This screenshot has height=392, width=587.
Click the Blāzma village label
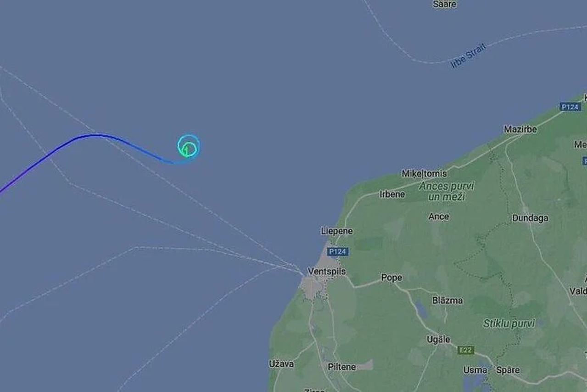pos(447,300)
